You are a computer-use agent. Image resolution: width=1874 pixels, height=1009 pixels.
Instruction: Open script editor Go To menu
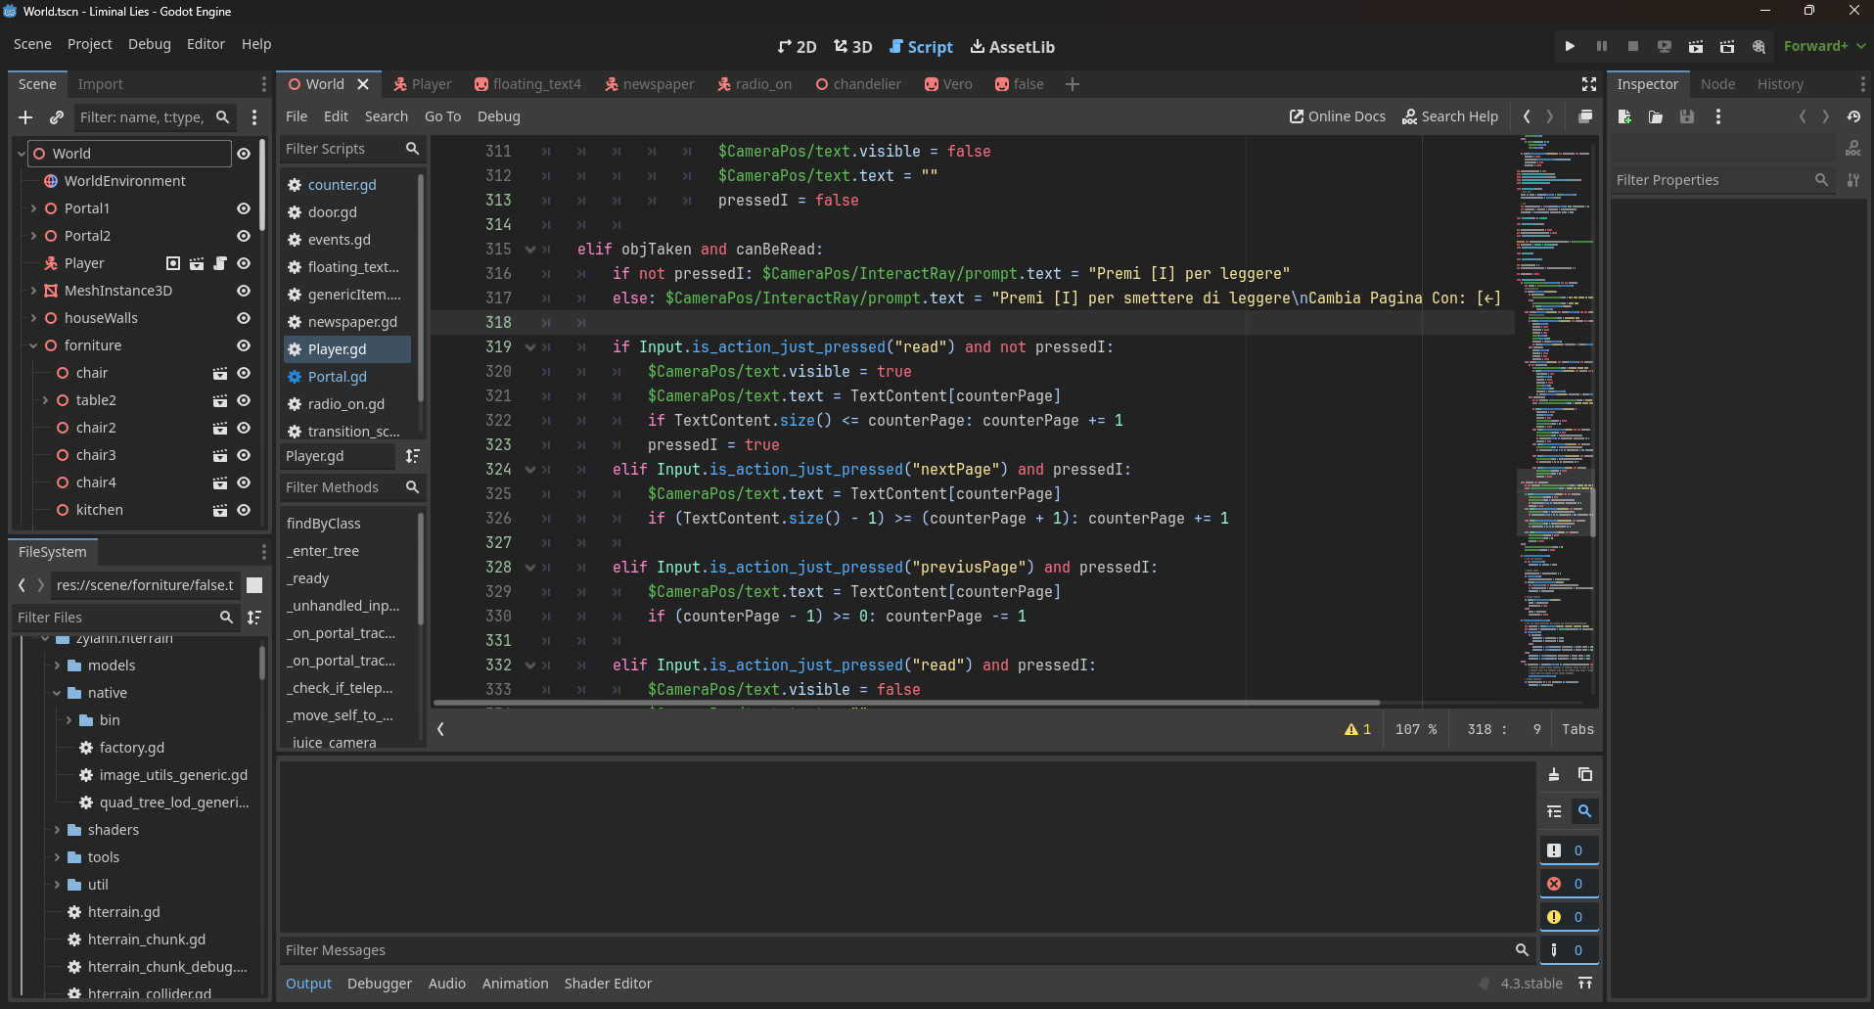click(x=442, y=116)
